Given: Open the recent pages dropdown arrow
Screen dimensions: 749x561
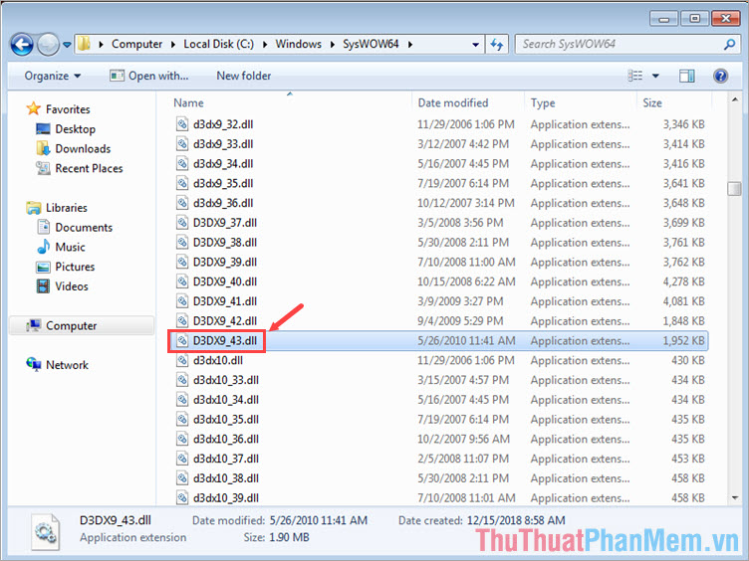Looking at the screenshot, I should pyautogui.click(x=67, y=45).
